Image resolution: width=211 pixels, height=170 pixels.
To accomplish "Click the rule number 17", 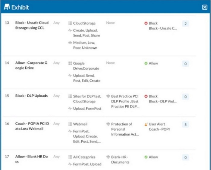I will pyautogui.click(x=7, y=156).
